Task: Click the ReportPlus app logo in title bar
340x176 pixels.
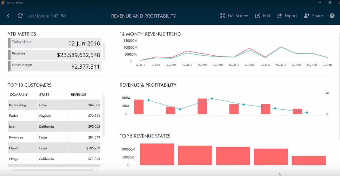Action: [x=3, y=3]
